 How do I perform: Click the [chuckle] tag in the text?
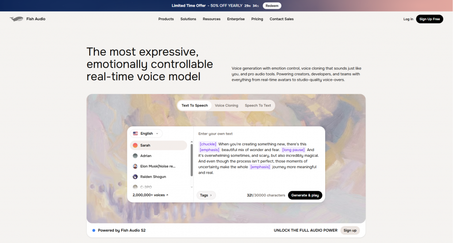(208, 144)
